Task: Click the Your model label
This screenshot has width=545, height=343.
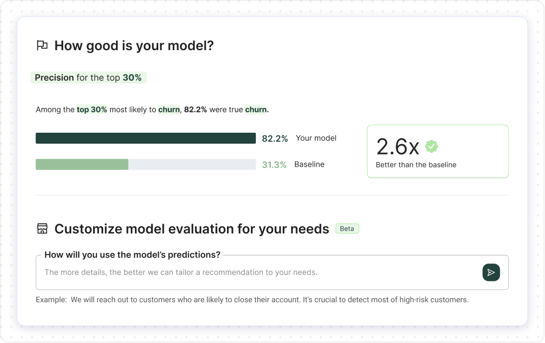Action: [x=316, y=138]
